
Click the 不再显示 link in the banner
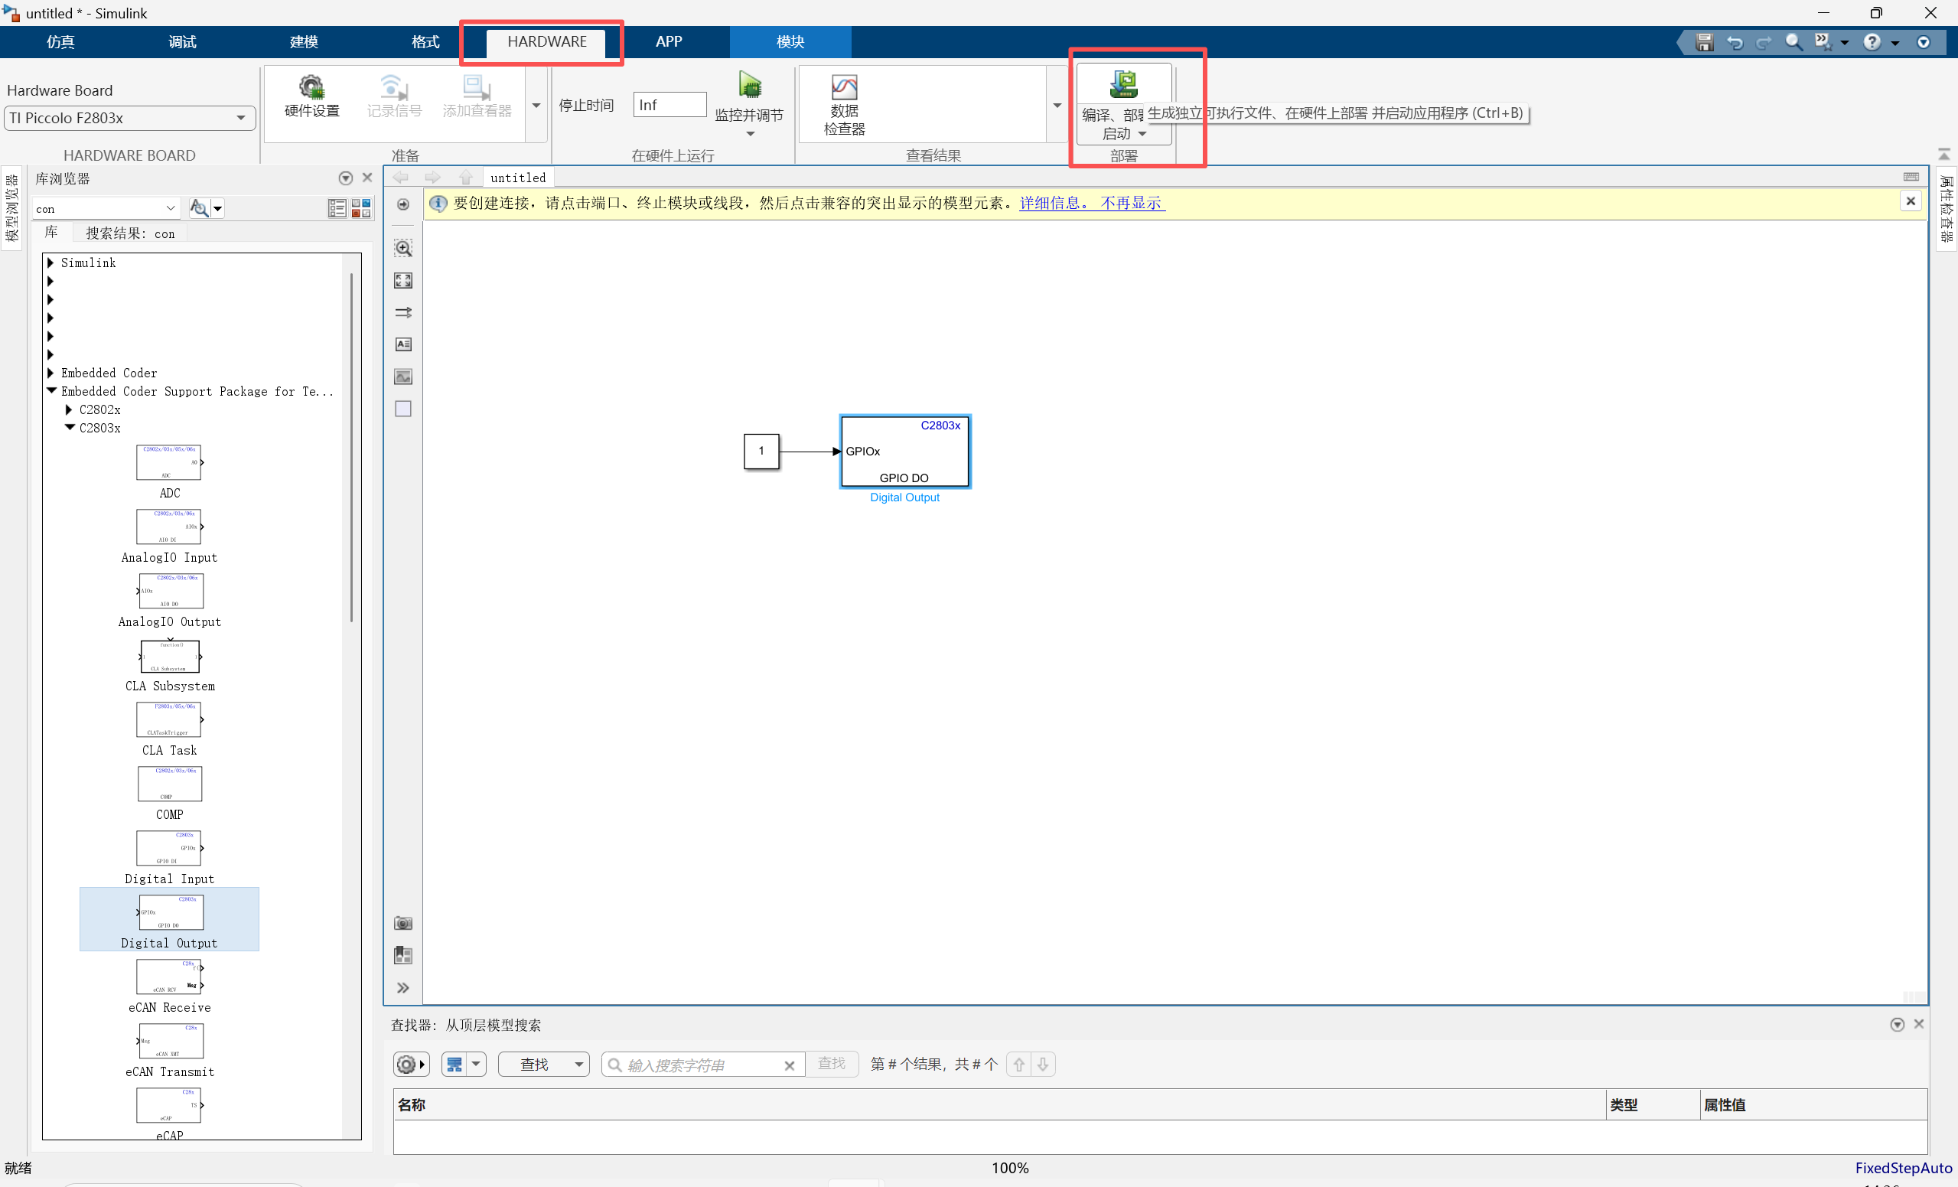(x=1131, y=203)
